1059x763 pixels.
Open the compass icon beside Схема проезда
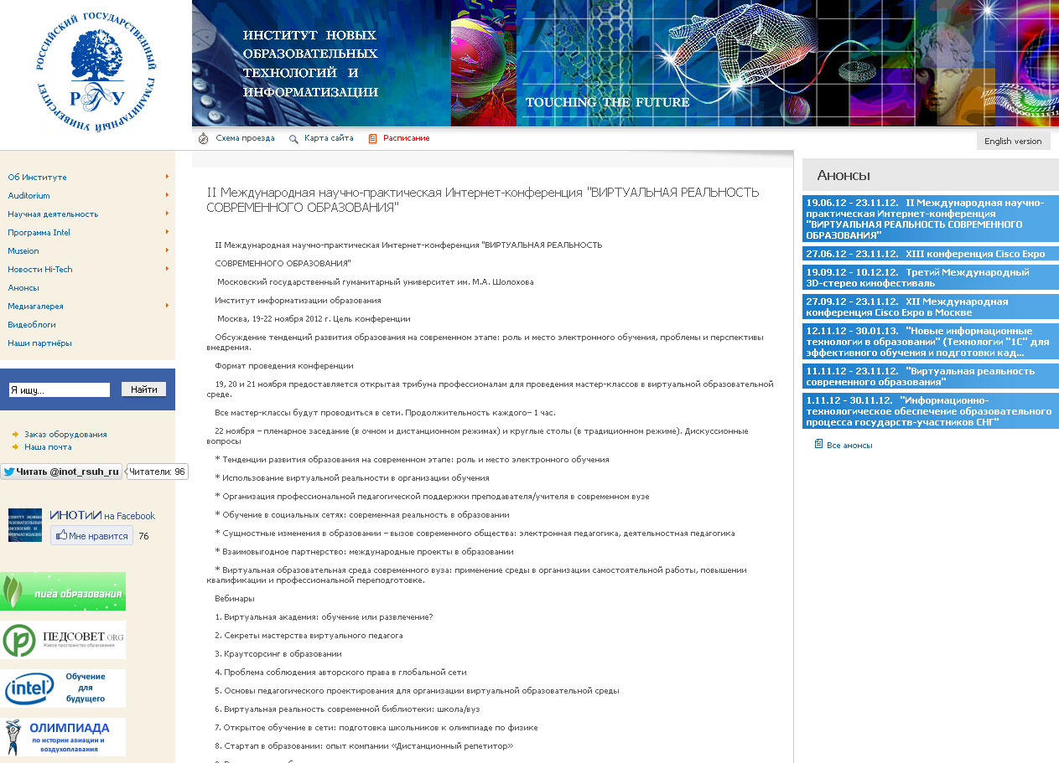click(x=203, y=138)
